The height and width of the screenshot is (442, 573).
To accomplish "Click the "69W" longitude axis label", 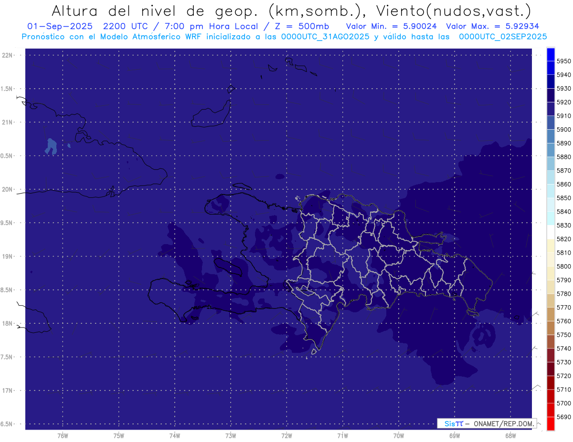I will tap(455, 436).
